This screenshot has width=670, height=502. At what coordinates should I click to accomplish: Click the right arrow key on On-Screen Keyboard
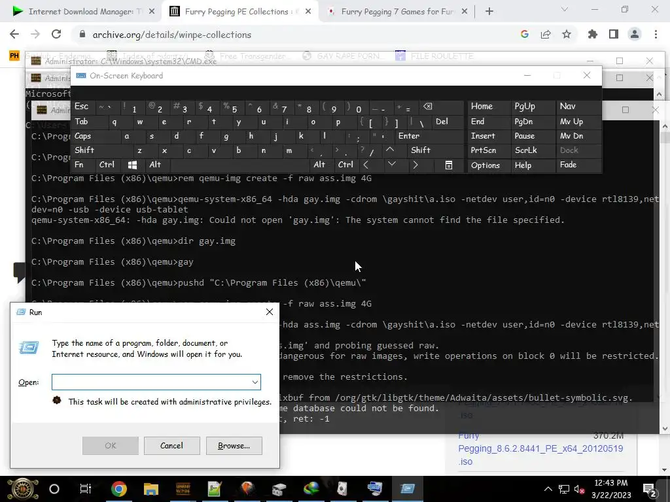[x=415, y=165]
